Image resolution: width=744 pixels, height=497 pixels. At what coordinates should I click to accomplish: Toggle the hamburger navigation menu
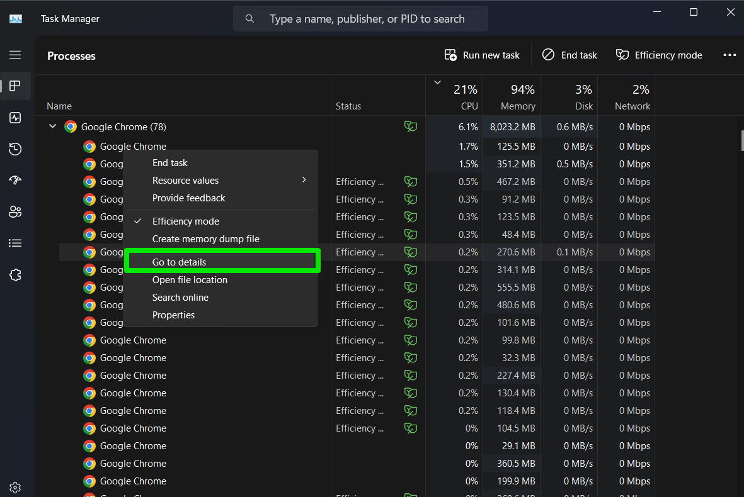pyautogui.click(x=15, y=55)
